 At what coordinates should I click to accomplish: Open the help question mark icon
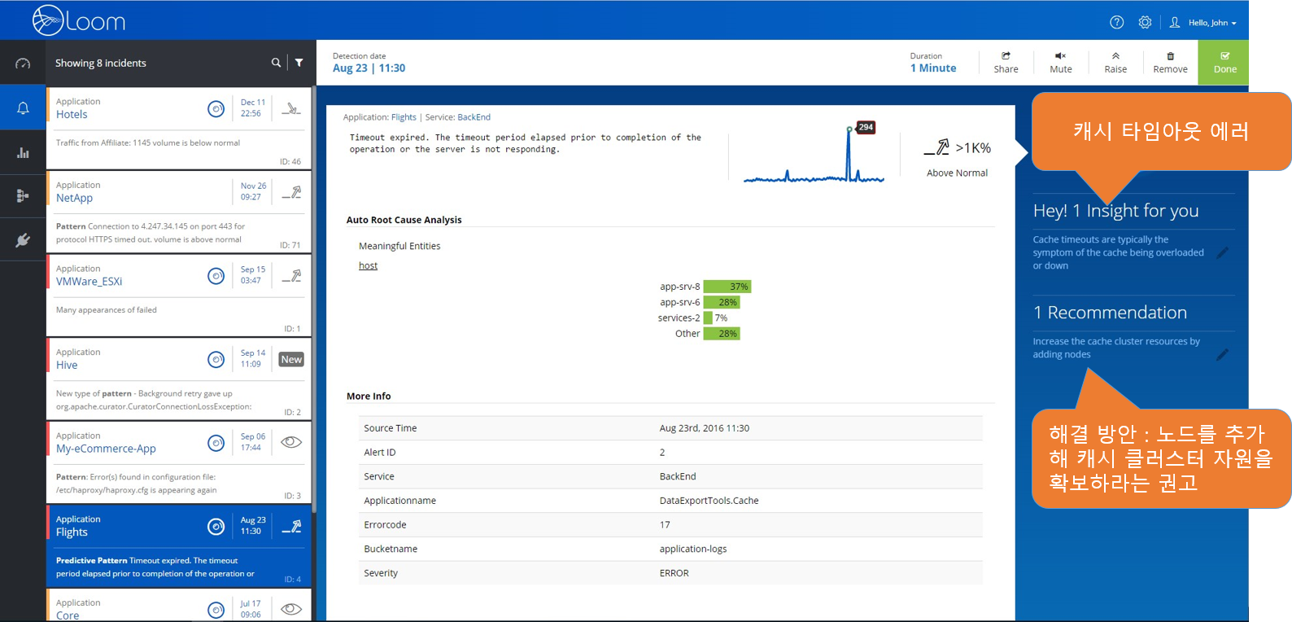[x=1117, y=22]
